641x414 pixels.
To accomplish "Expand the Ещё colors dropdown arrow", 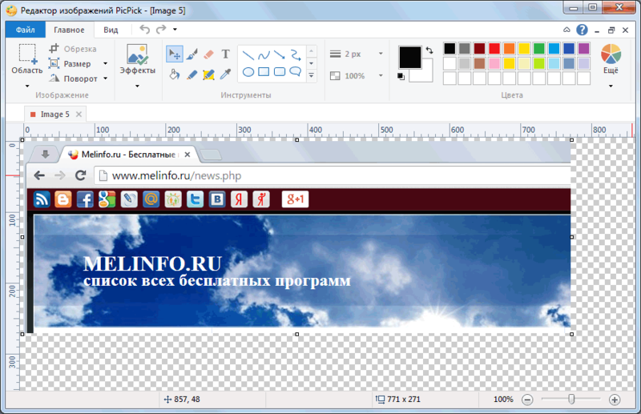I will (x=611, y=86).
